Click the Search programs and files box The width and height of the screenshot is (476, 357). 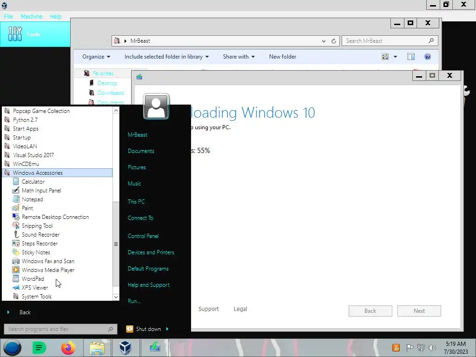(60, 329)
